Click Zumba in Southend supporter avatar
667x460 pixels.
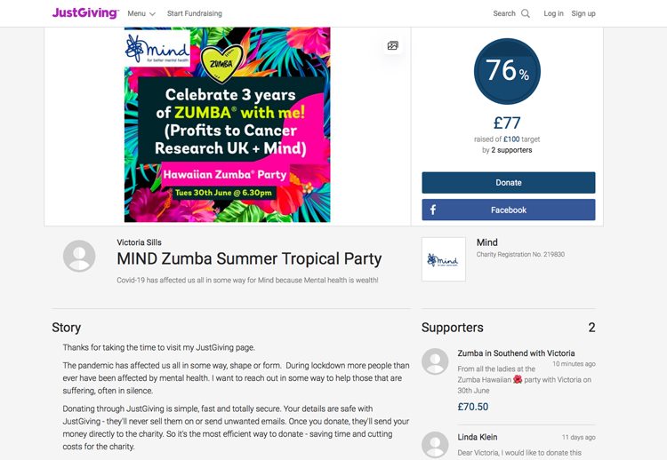[x=435, y=361]
